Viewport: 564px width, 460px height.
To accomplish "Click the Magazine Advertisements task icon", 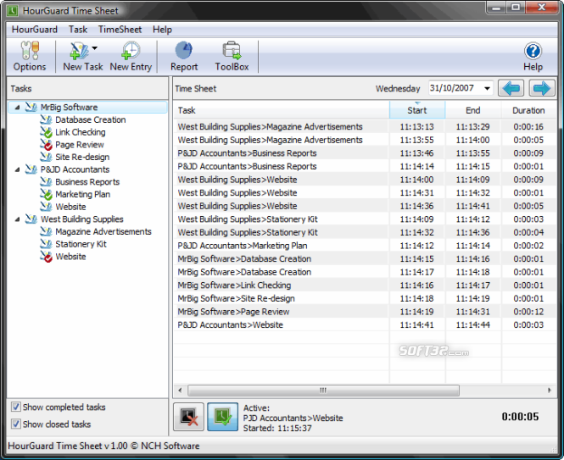I will point(46,231).
